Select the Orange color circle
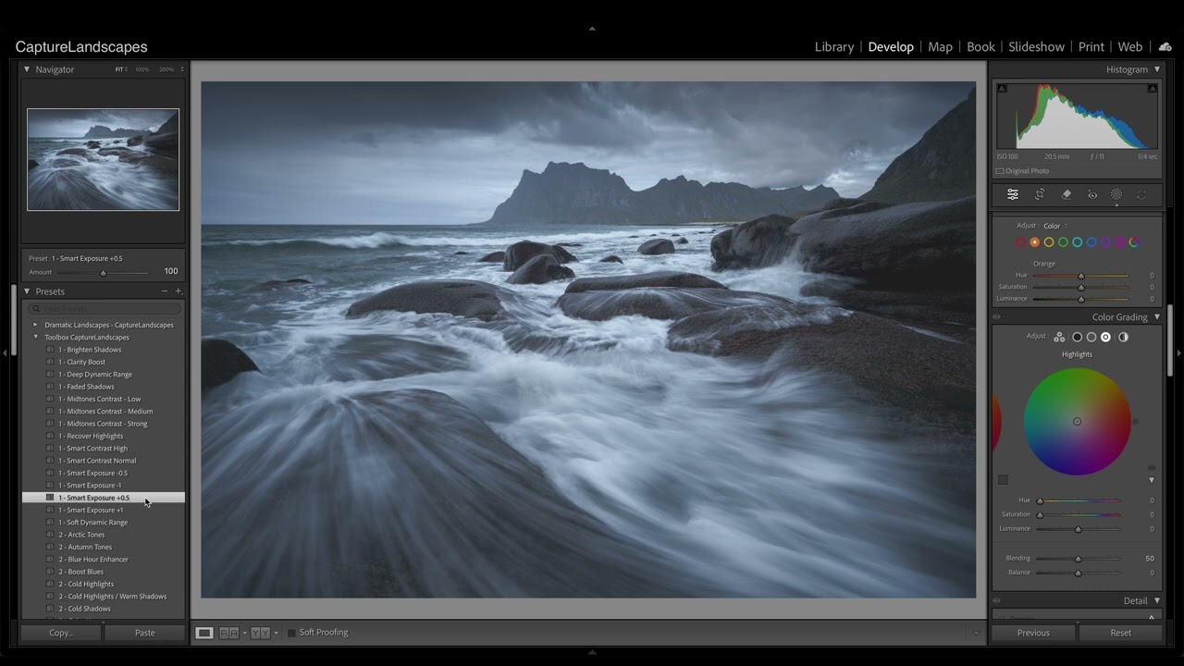The width and height of the screenshot is (1184, 666). (x=1034, y=242)
